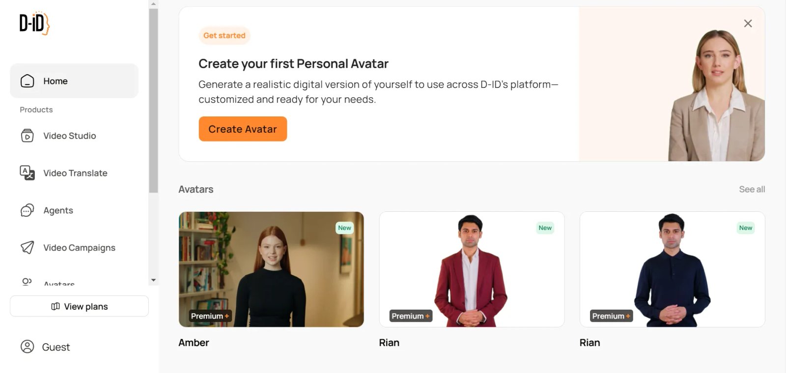Select Rian avatar in red blazer
Image resolution: width=786 pixels, height=373 pixels.
472,269
